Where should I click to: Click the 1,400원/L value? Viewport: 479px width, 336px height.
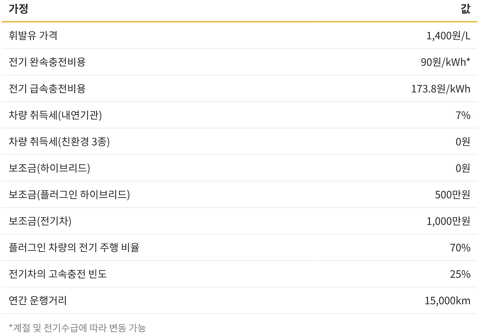coord(448,36)
